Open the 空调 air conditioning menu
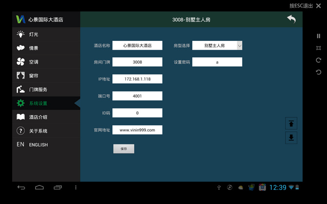 point(46,62)
